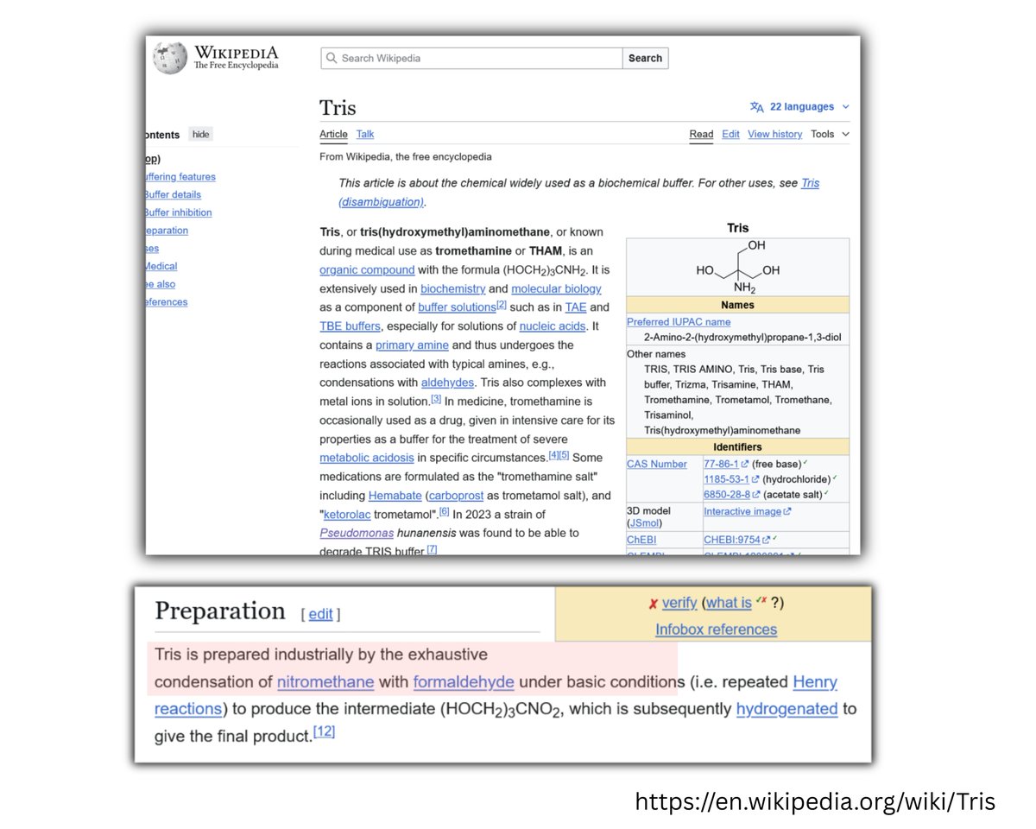Open external link icon beside Interactive image
The height and width of the screenshot is (829, 1036).
(x=787, y=511)
